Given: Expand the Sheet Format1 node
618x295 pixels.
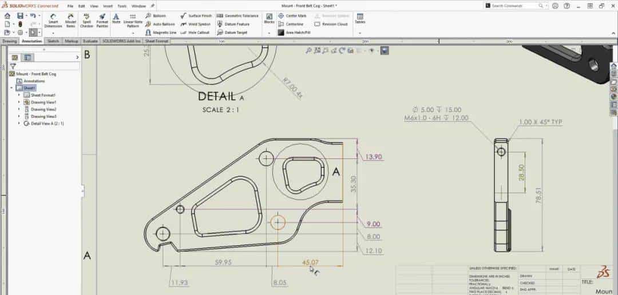Looking at the screenshot, I should coord(18,95).
